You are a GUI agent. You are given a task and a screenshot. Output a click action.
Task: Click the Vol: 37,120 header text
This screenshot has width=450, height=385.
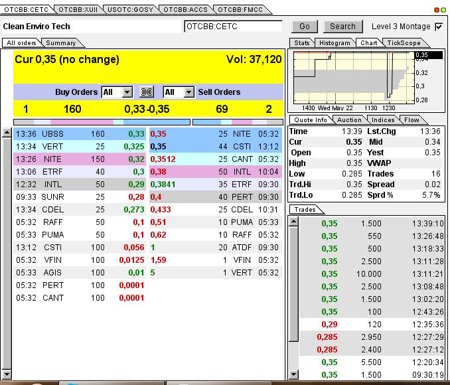click(x=254, y=60)
